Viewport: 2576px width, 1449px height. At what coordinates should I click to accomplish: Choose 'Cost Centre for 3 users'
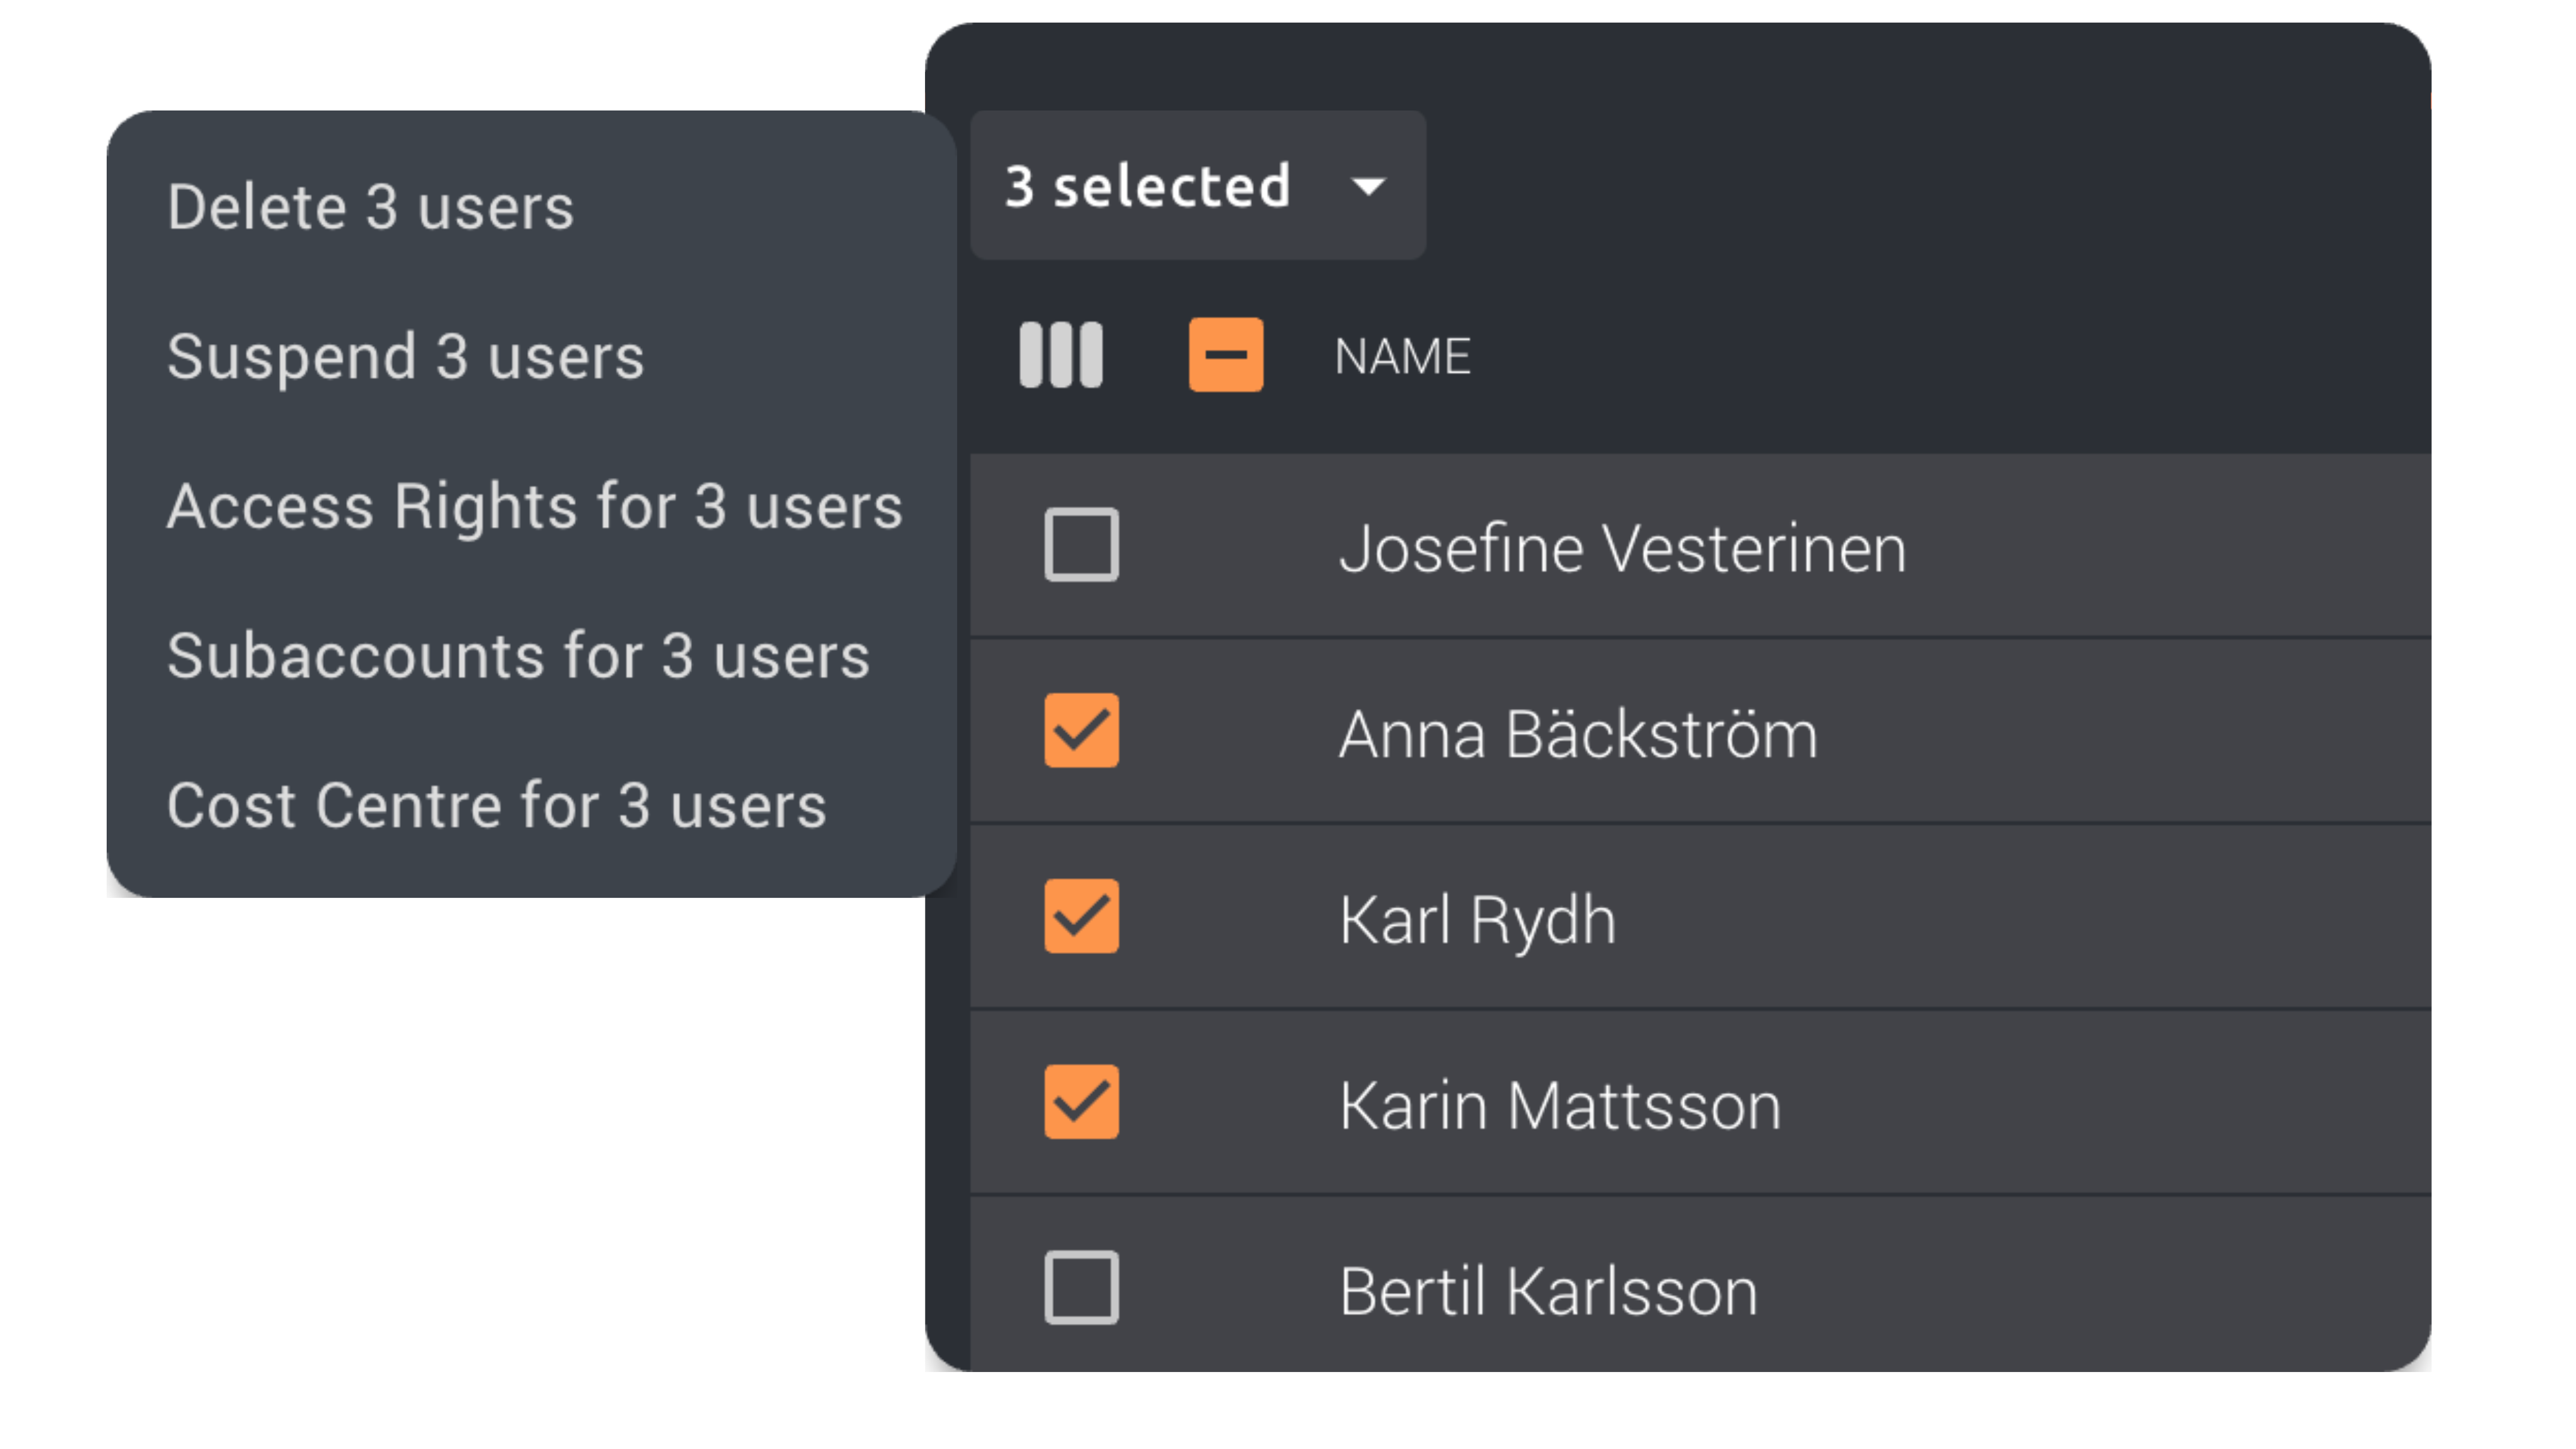496,806
